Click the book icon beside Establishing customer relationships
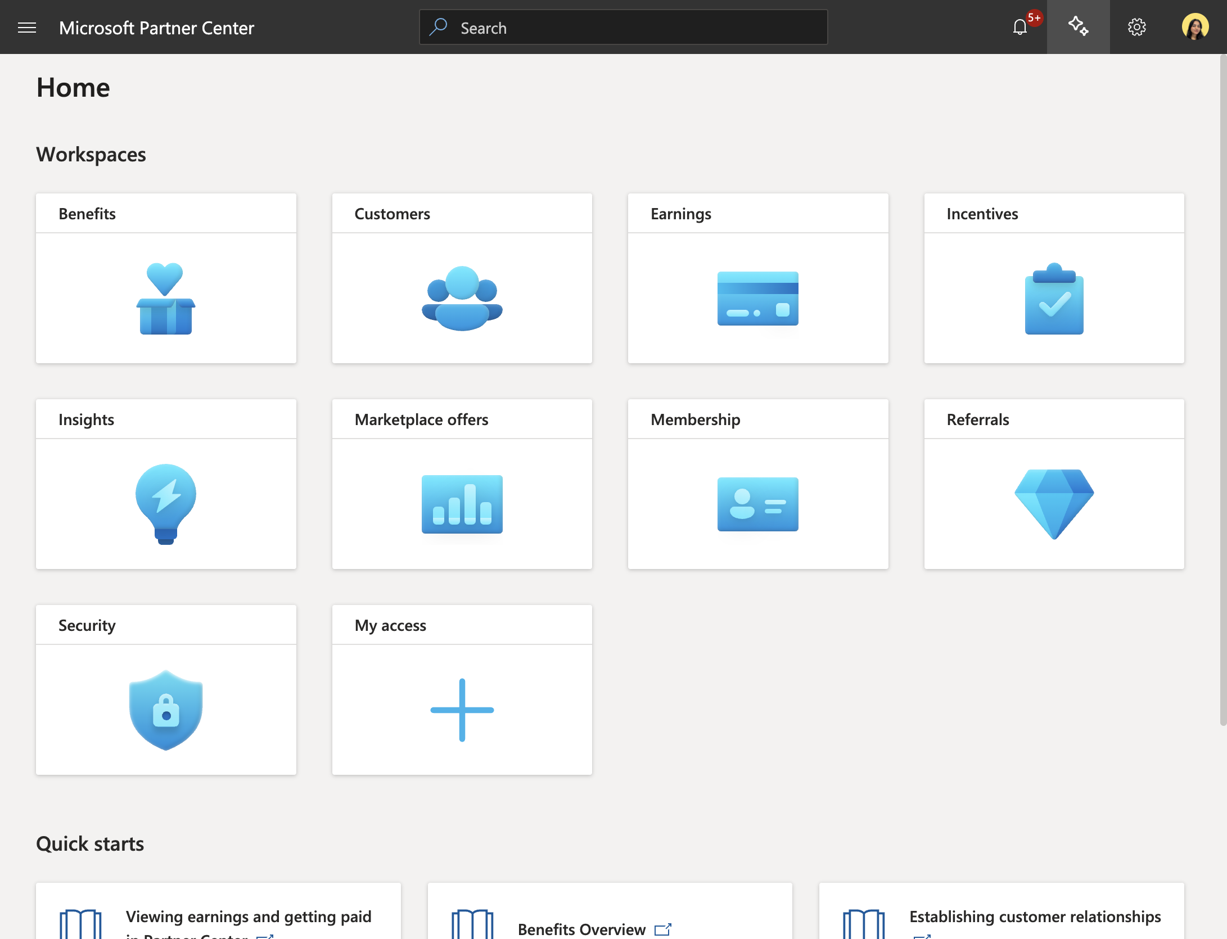Screen dimensions: 1227x939 coord(864,924)
